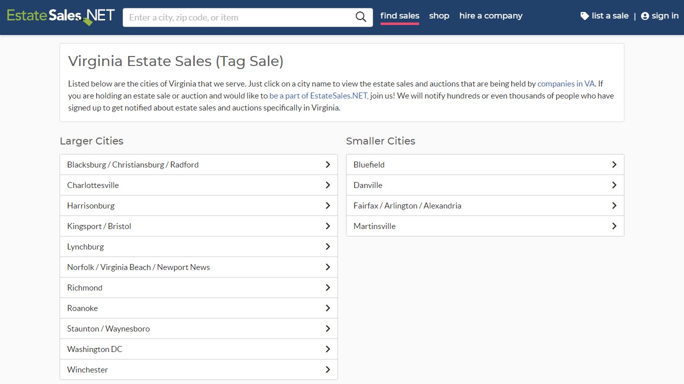
Task: Open Blacksburg / Christiansburg / Radford row
Action: click(199, 164)
